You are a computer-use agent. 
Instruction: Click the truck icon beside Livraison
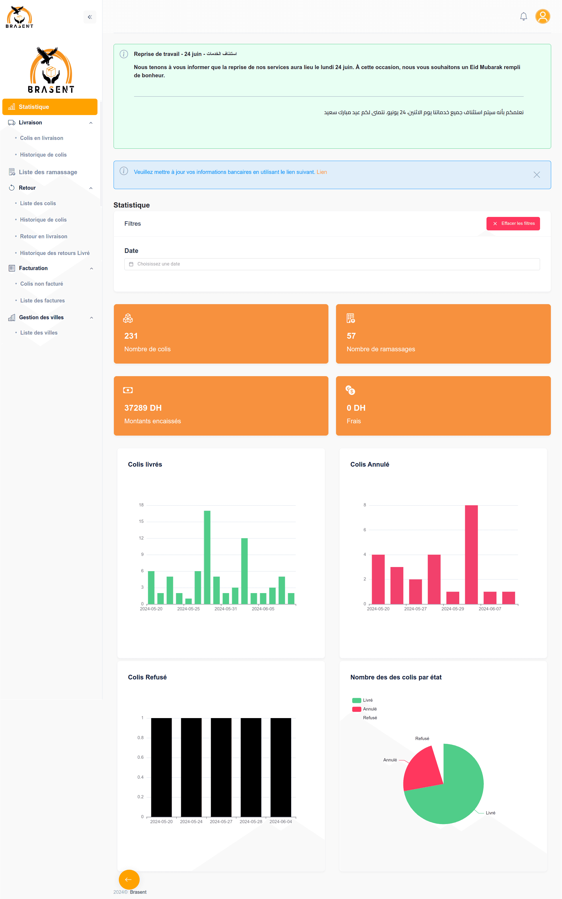point(12,123)
